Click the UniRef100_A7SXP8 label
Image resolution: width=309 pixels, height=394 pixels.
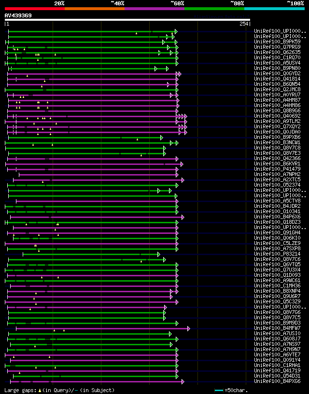277,248
